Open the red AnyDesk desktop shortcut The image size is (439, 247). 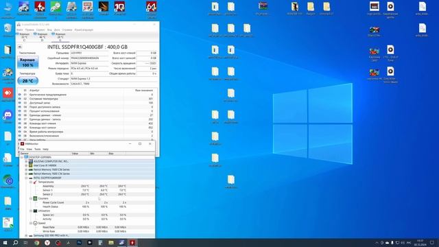click(8, 93)
